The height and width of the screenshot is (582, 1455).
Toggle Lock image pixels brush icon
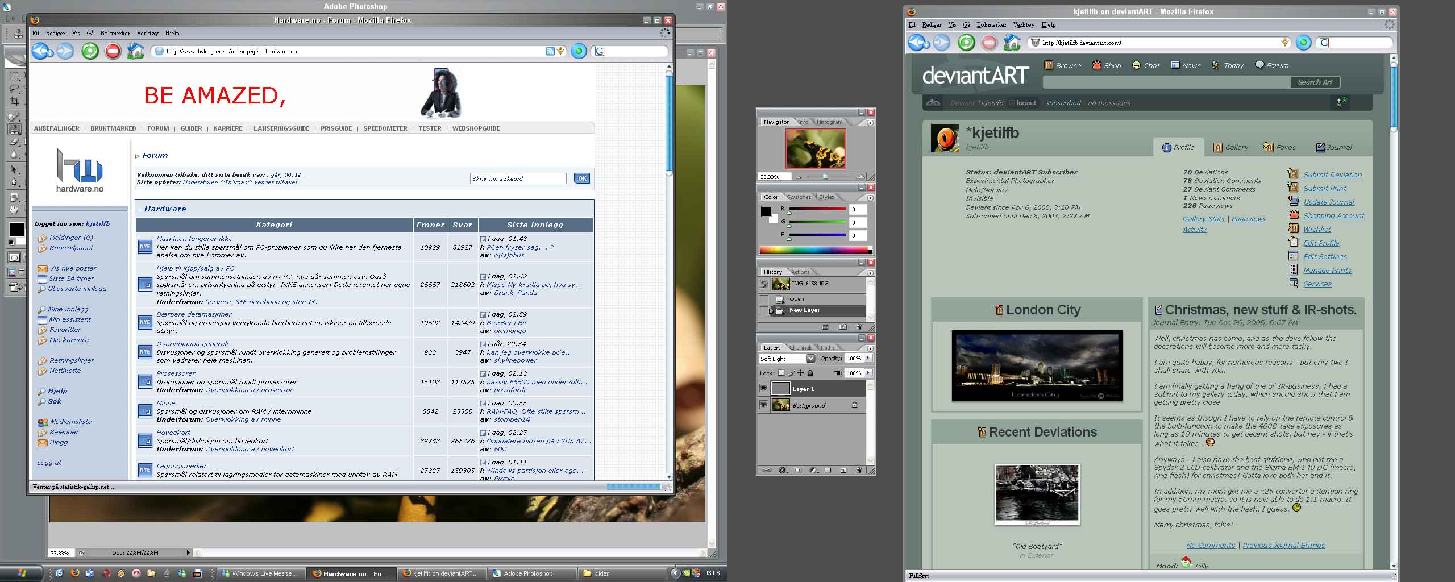pos(791,373)
